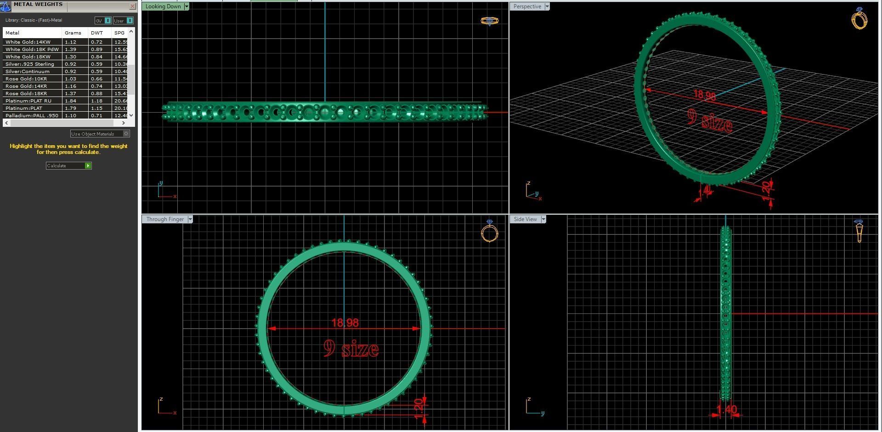
Task: Close the Metal Weights panel
Action: pyautogui.click(x=133, y=6)
